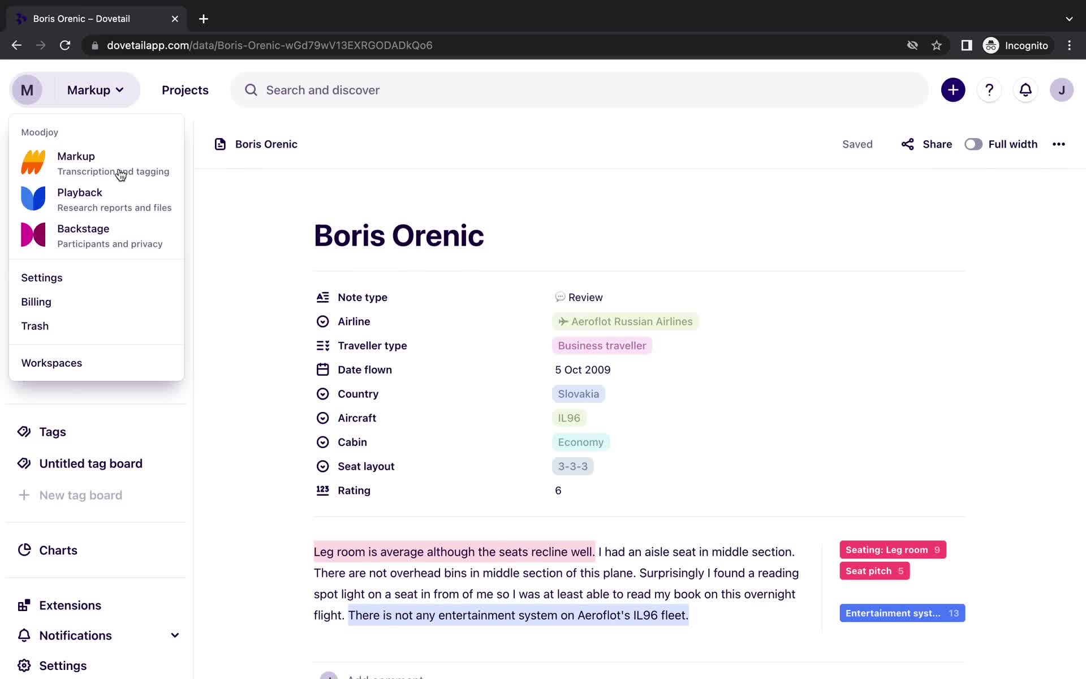1086x679 pixels.
Task: Expand the Notifications sidebar chevron
Action: pos(175,635)
